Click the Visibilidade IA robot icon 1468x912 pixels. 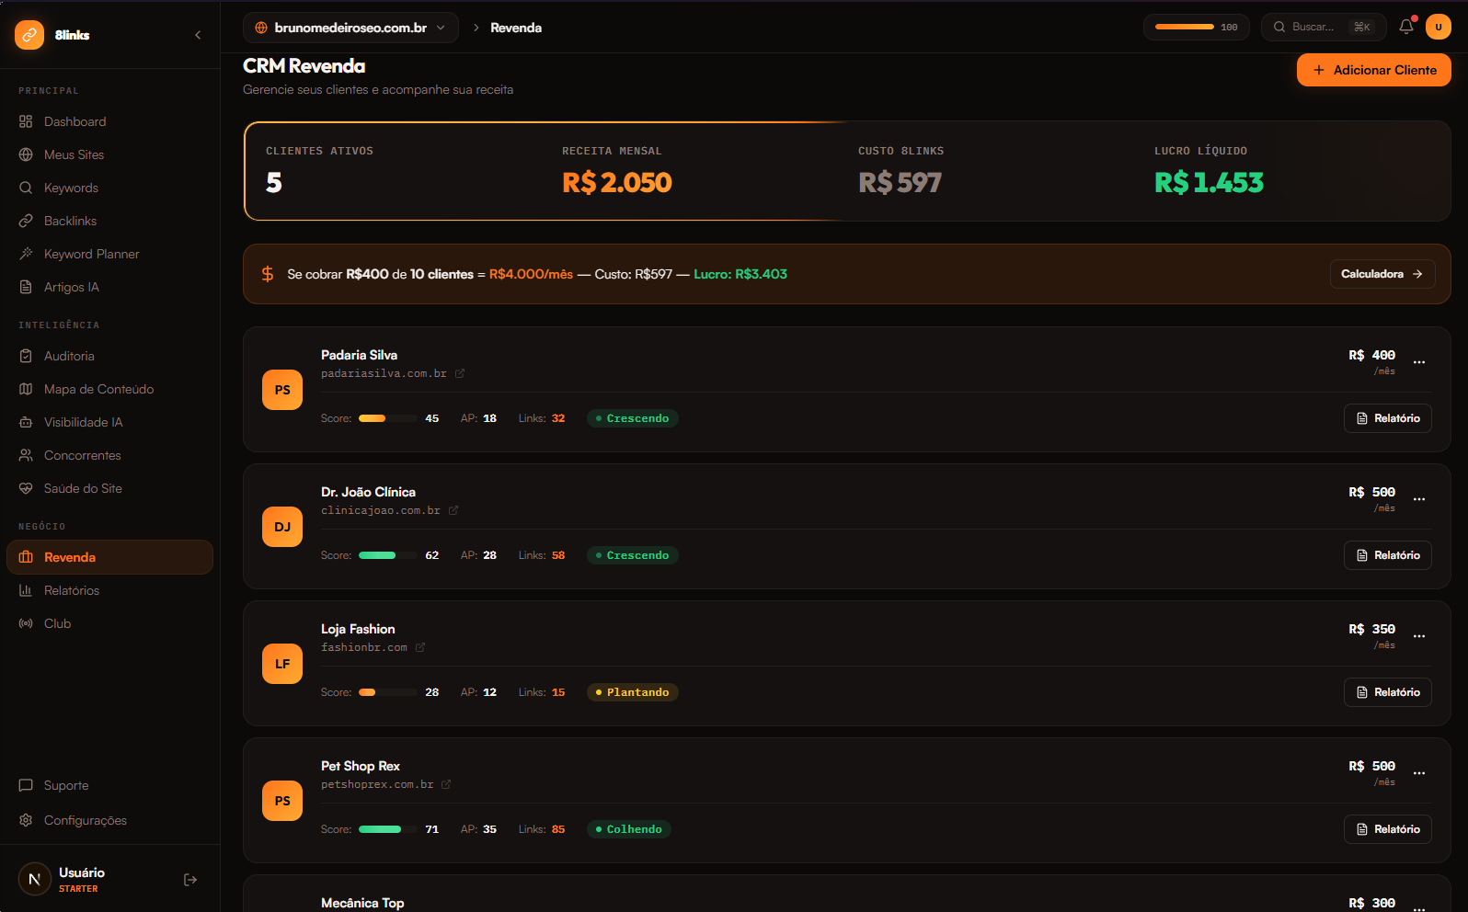[x=26, y=422]
